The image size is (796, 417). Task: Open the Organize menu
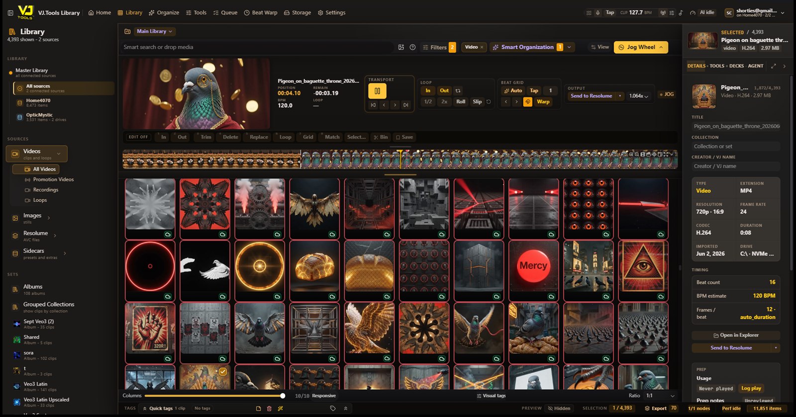(x=164, y=12)
